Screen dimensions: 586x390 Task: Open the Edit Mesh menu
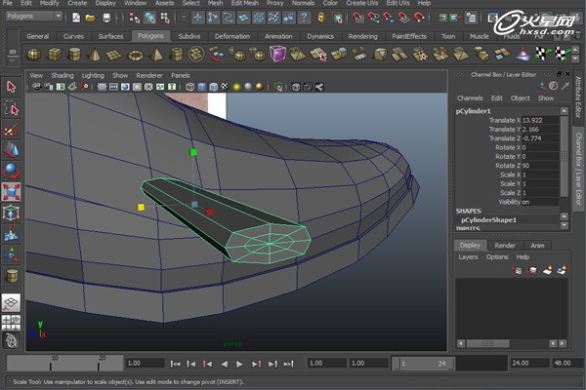243,4
